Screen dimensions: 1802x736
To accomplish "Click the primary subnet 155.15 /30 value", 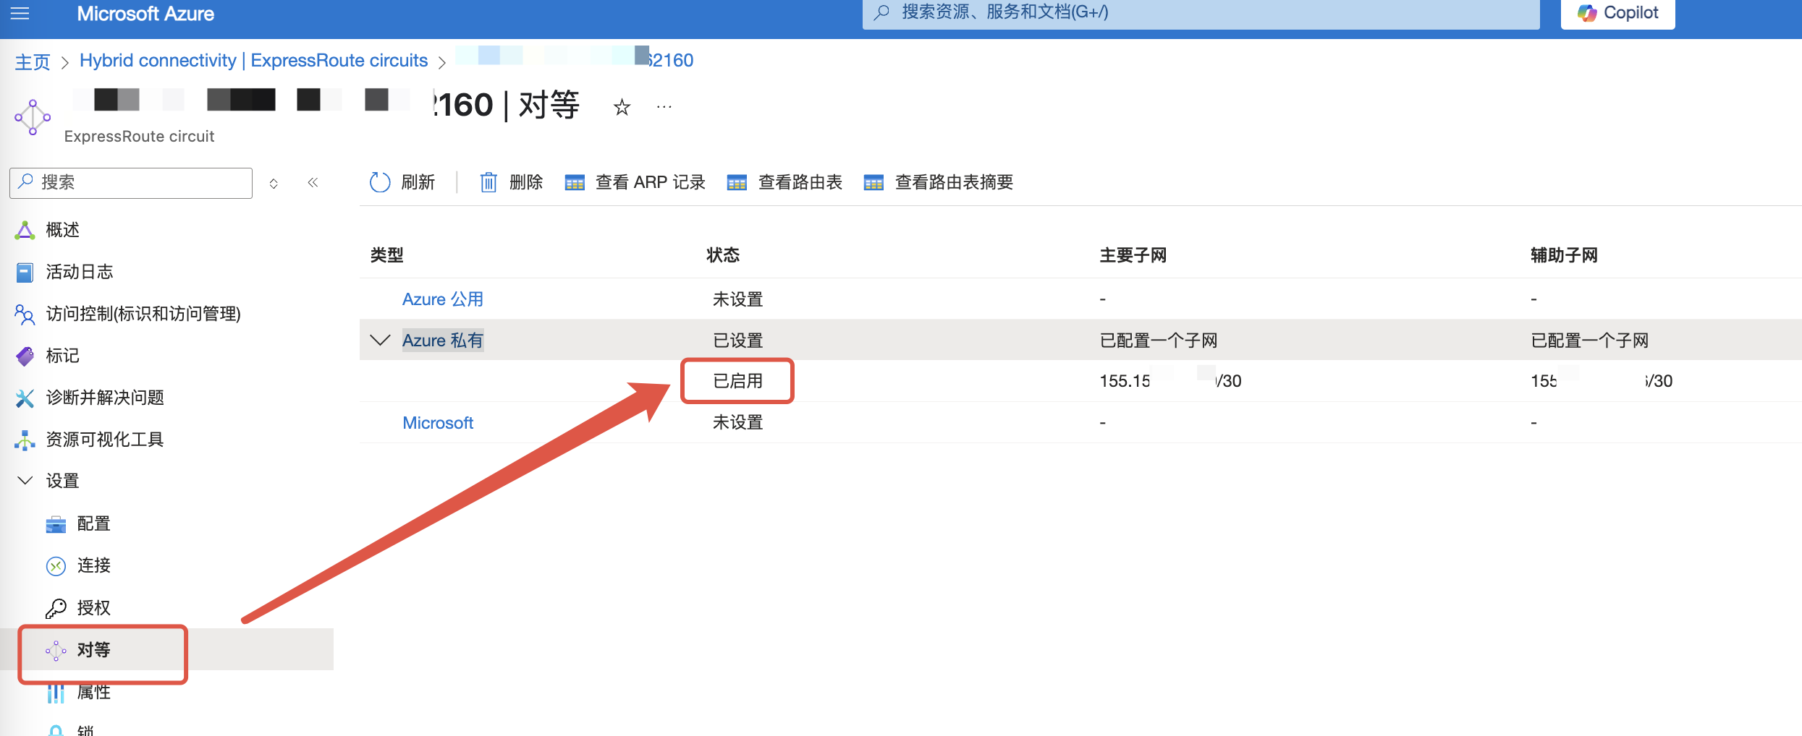I will [x=1170, y=381].
